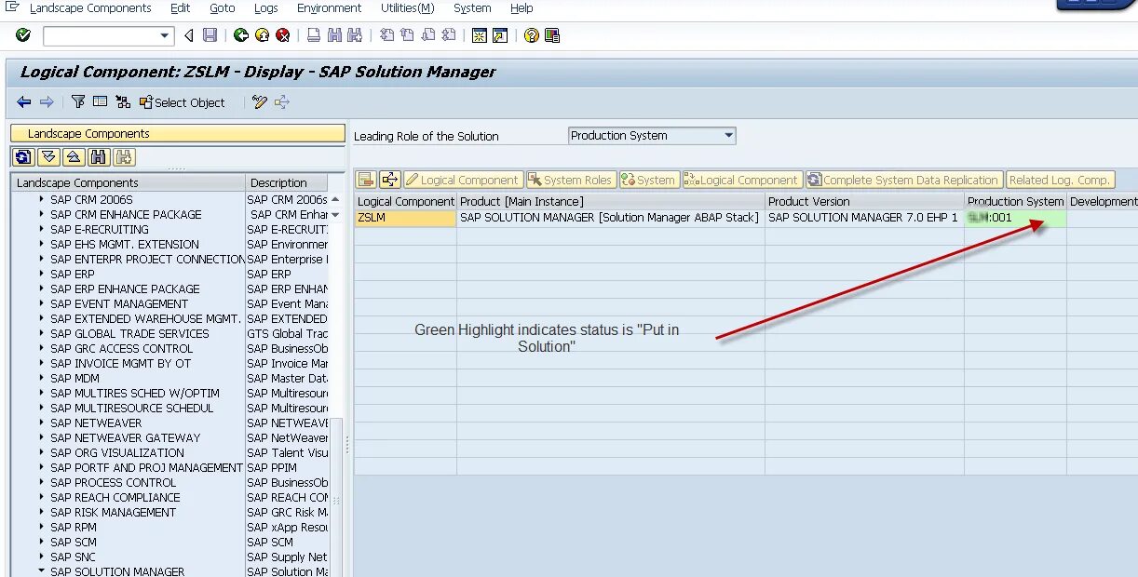Click the Find binoculars icon in the standard toolbar
The image size is (1138, 577).
pos(333,35)
